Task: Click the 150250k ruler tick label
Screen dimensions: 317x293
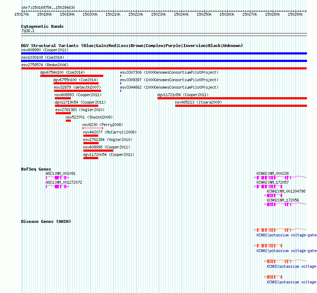Action: click(x=204, y=14)
